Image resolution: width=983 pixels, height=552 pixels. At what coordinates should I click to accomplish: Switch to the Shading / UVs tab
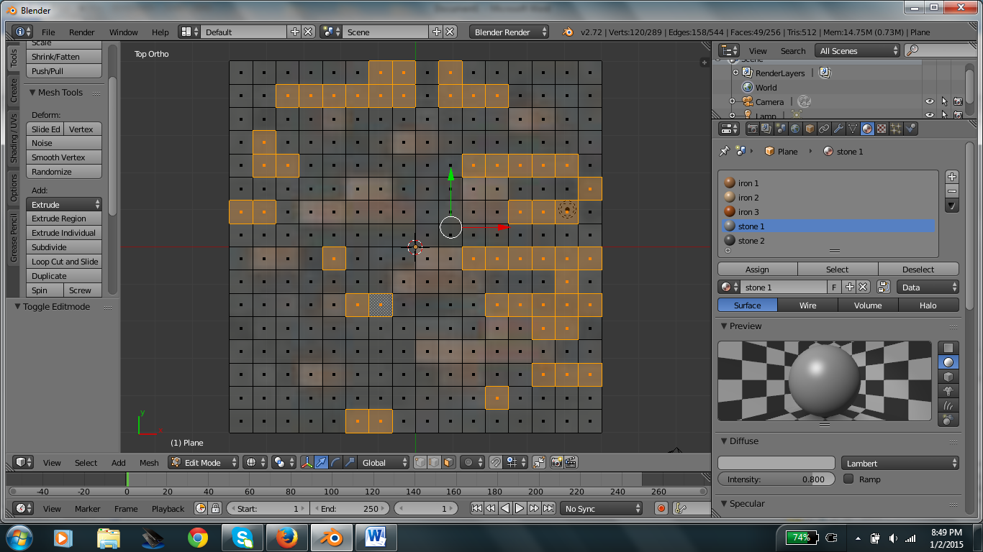(x=13, y=137)
